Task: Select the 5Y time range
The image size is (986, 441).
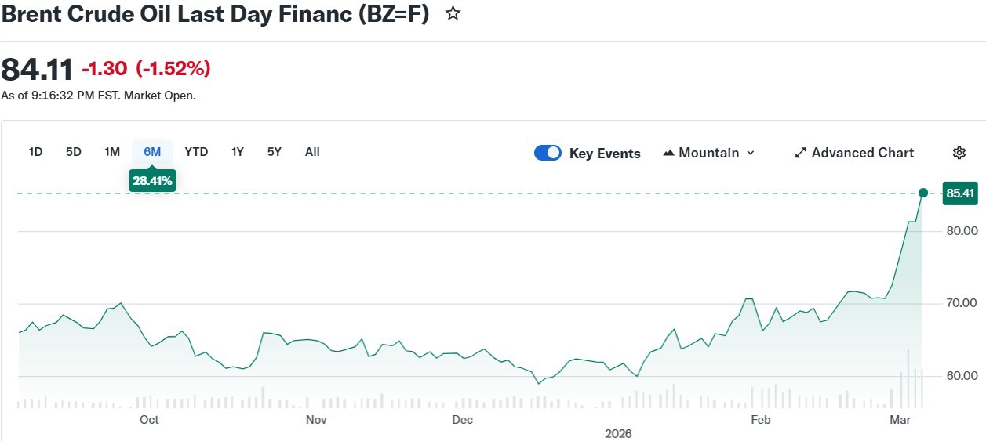Action: [x=274, y=152]
